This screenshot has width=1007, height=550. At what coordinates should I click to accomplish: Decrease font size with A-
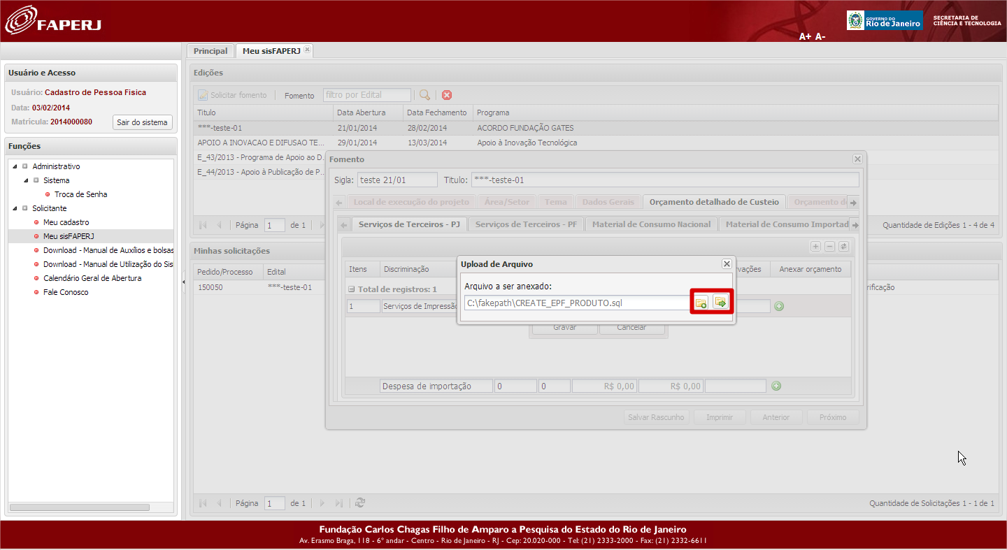point(820,36)
